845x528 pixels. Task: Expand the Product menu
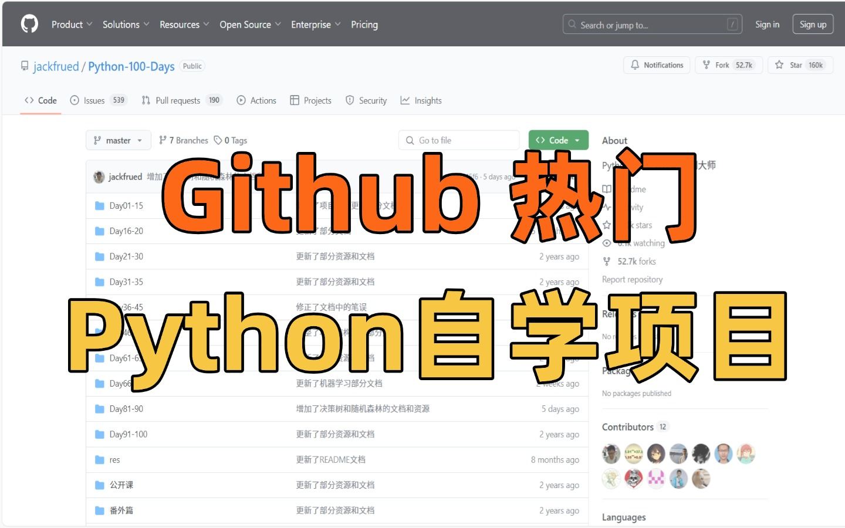(72, 25)
